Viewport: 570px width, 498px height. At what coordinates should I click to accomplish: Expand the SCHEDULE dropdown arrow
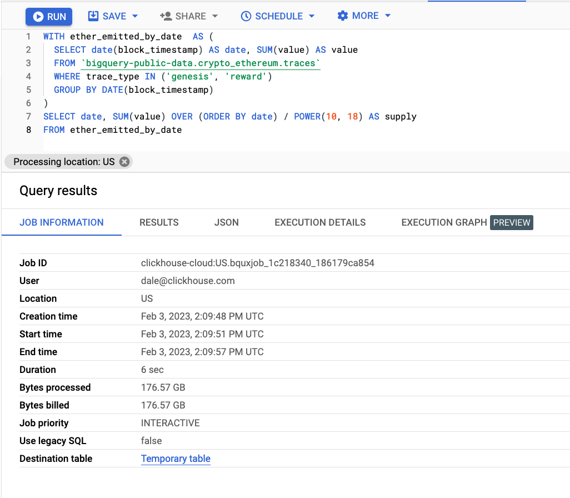point(312,16)
